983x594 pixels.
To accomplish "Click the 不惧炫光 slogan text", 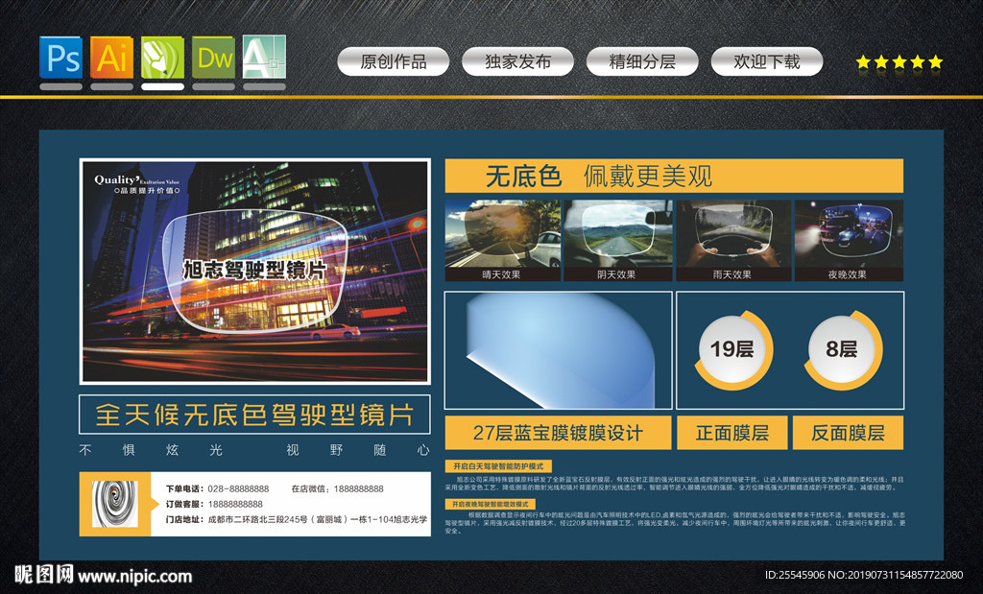I will (x=151, y=450).
